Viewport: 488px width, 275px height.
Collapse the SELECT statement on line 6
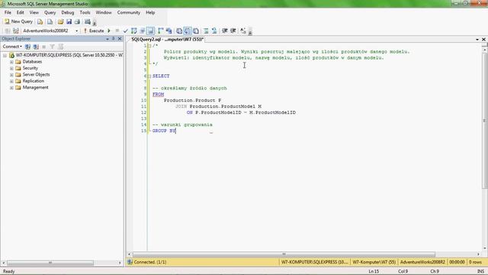pyautogui.click(x=149, y=76)
